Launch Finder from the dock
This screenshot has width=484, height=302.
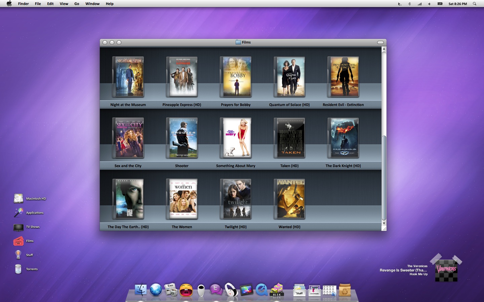[140, 290]
